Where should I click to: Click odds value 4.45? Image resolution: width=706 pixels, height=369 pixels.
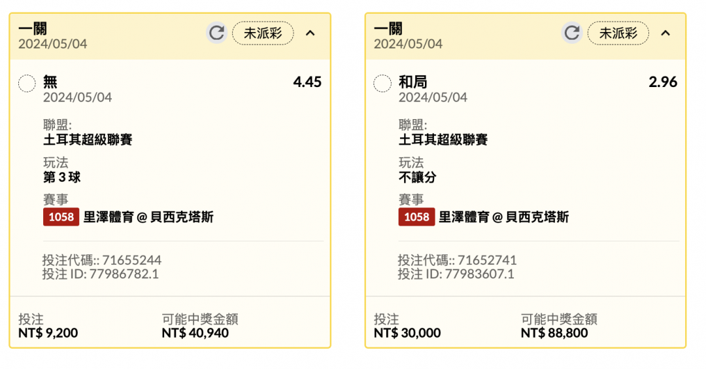click(x=307, y=82)
